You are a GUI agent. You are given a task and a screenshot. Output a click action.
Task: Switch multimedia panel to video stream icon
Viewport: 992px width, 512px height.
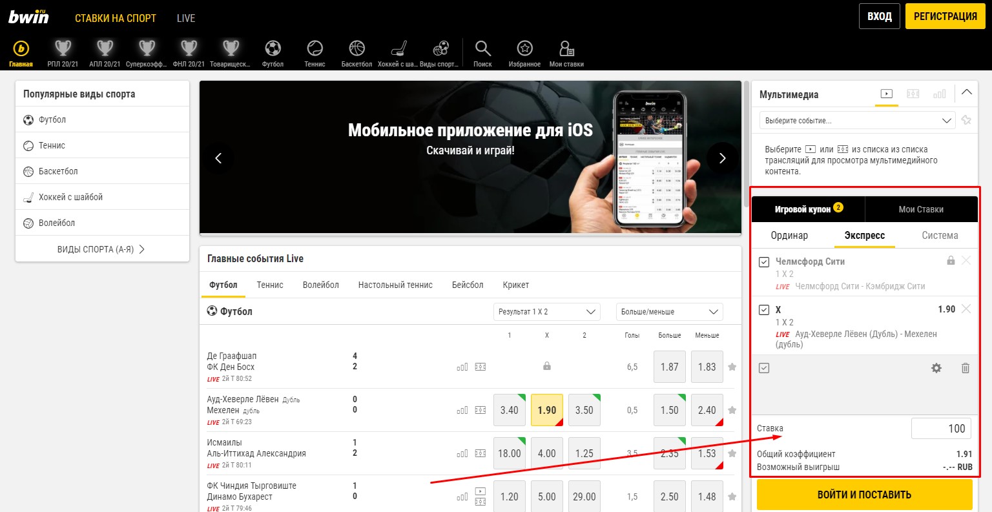pos(887,94)
